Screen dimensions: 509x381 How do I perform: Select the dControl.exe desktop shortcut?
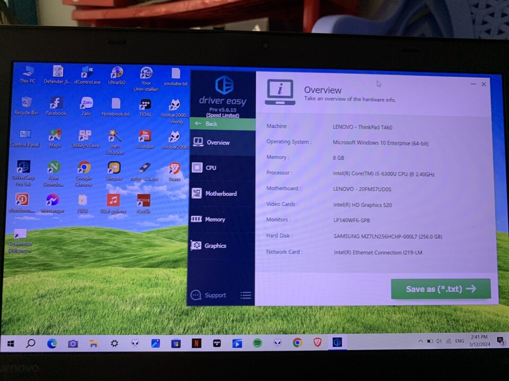point(87,75)
